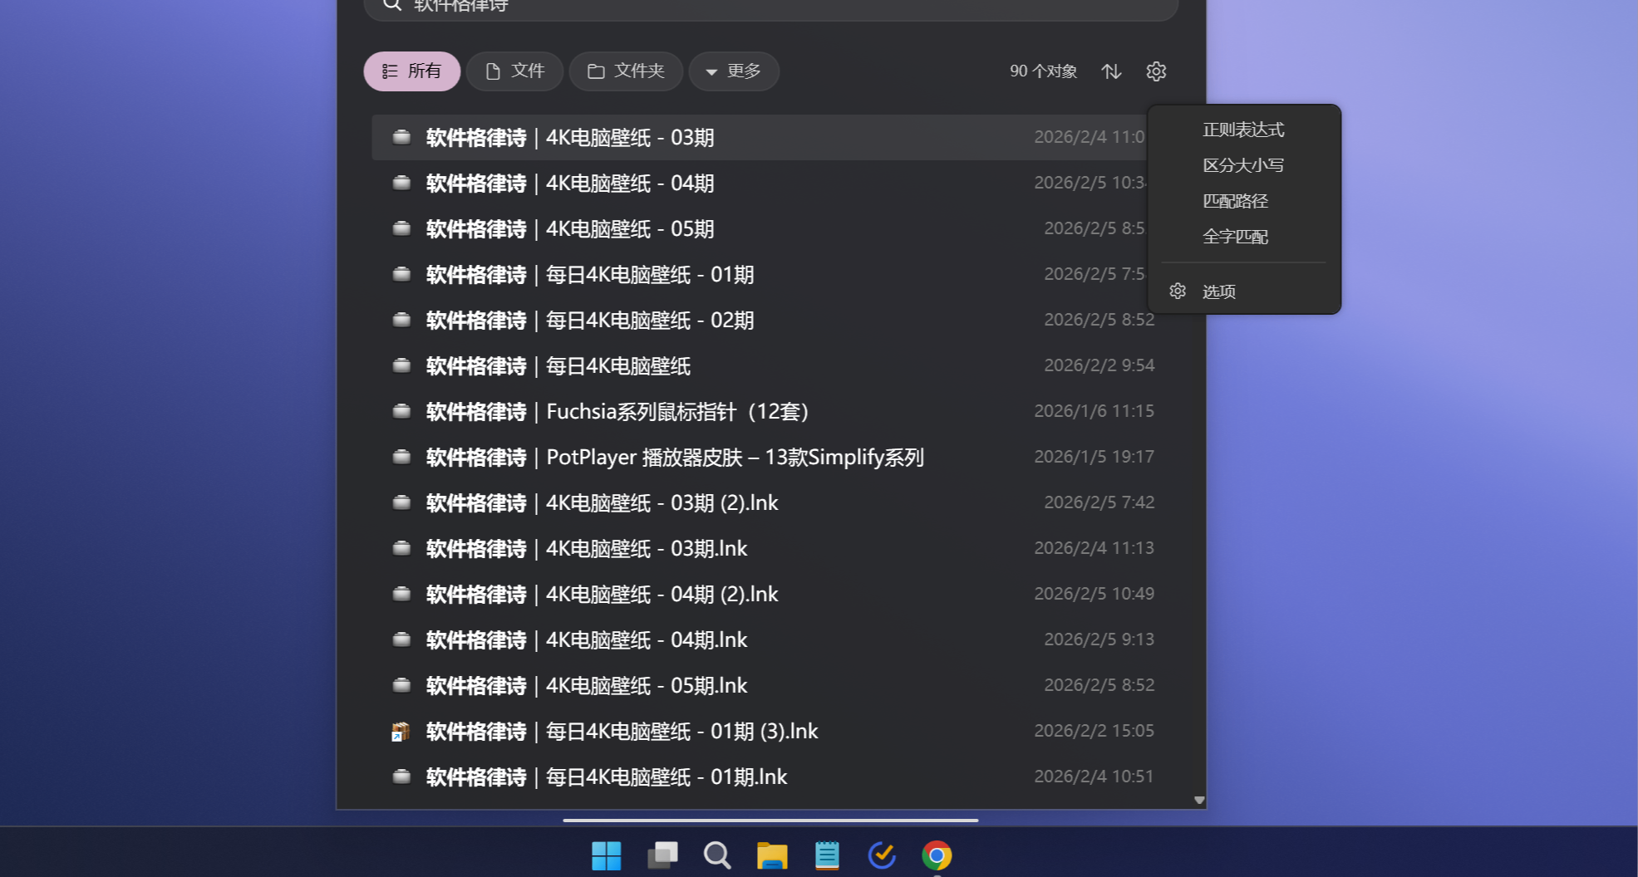Enable 正则表达式 regex search mode
Image resolution: width=1638 pixels, height=877 pixels.
pos(1243,129)
